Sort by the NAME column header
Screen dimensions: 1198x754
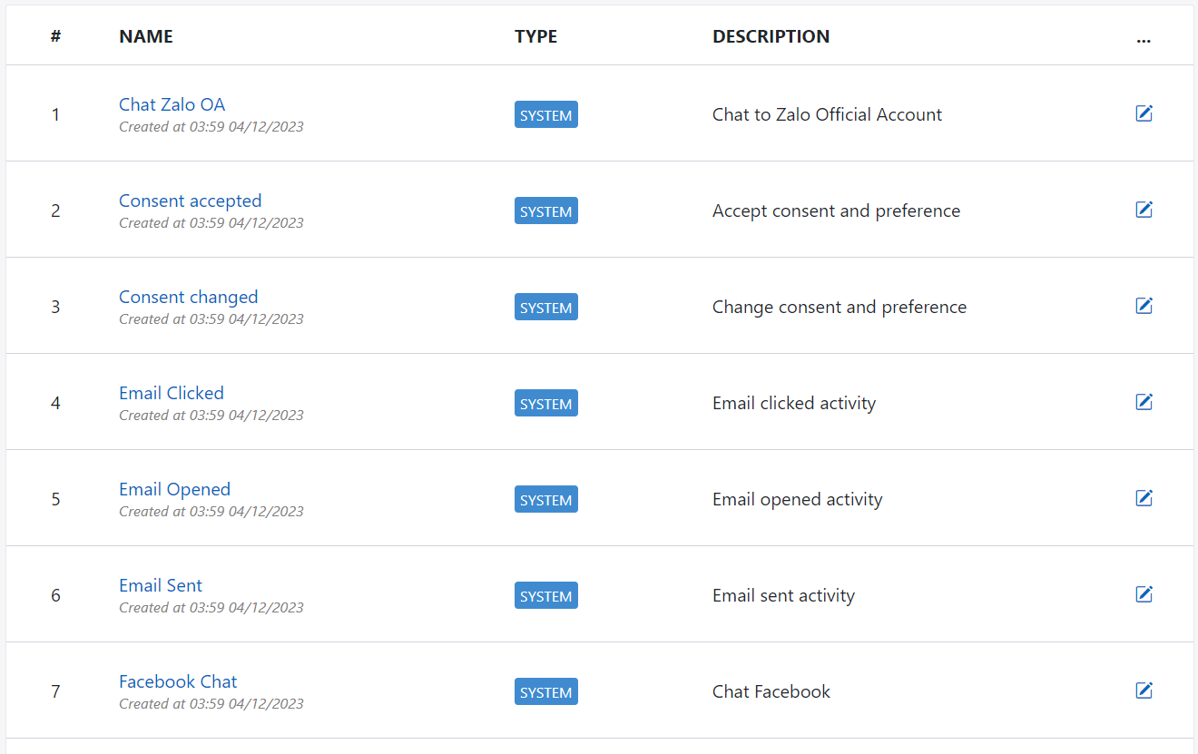click(x=145, y=36)
